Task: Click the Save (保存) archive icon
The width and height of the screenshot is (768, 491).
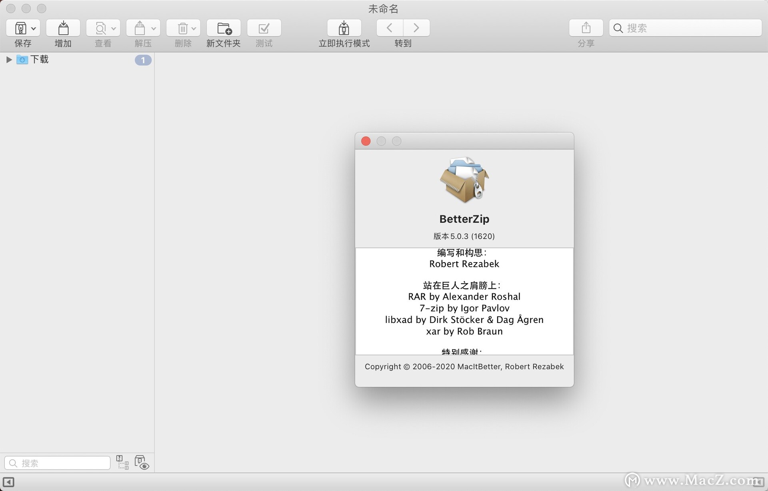Action: pos(20,28)
